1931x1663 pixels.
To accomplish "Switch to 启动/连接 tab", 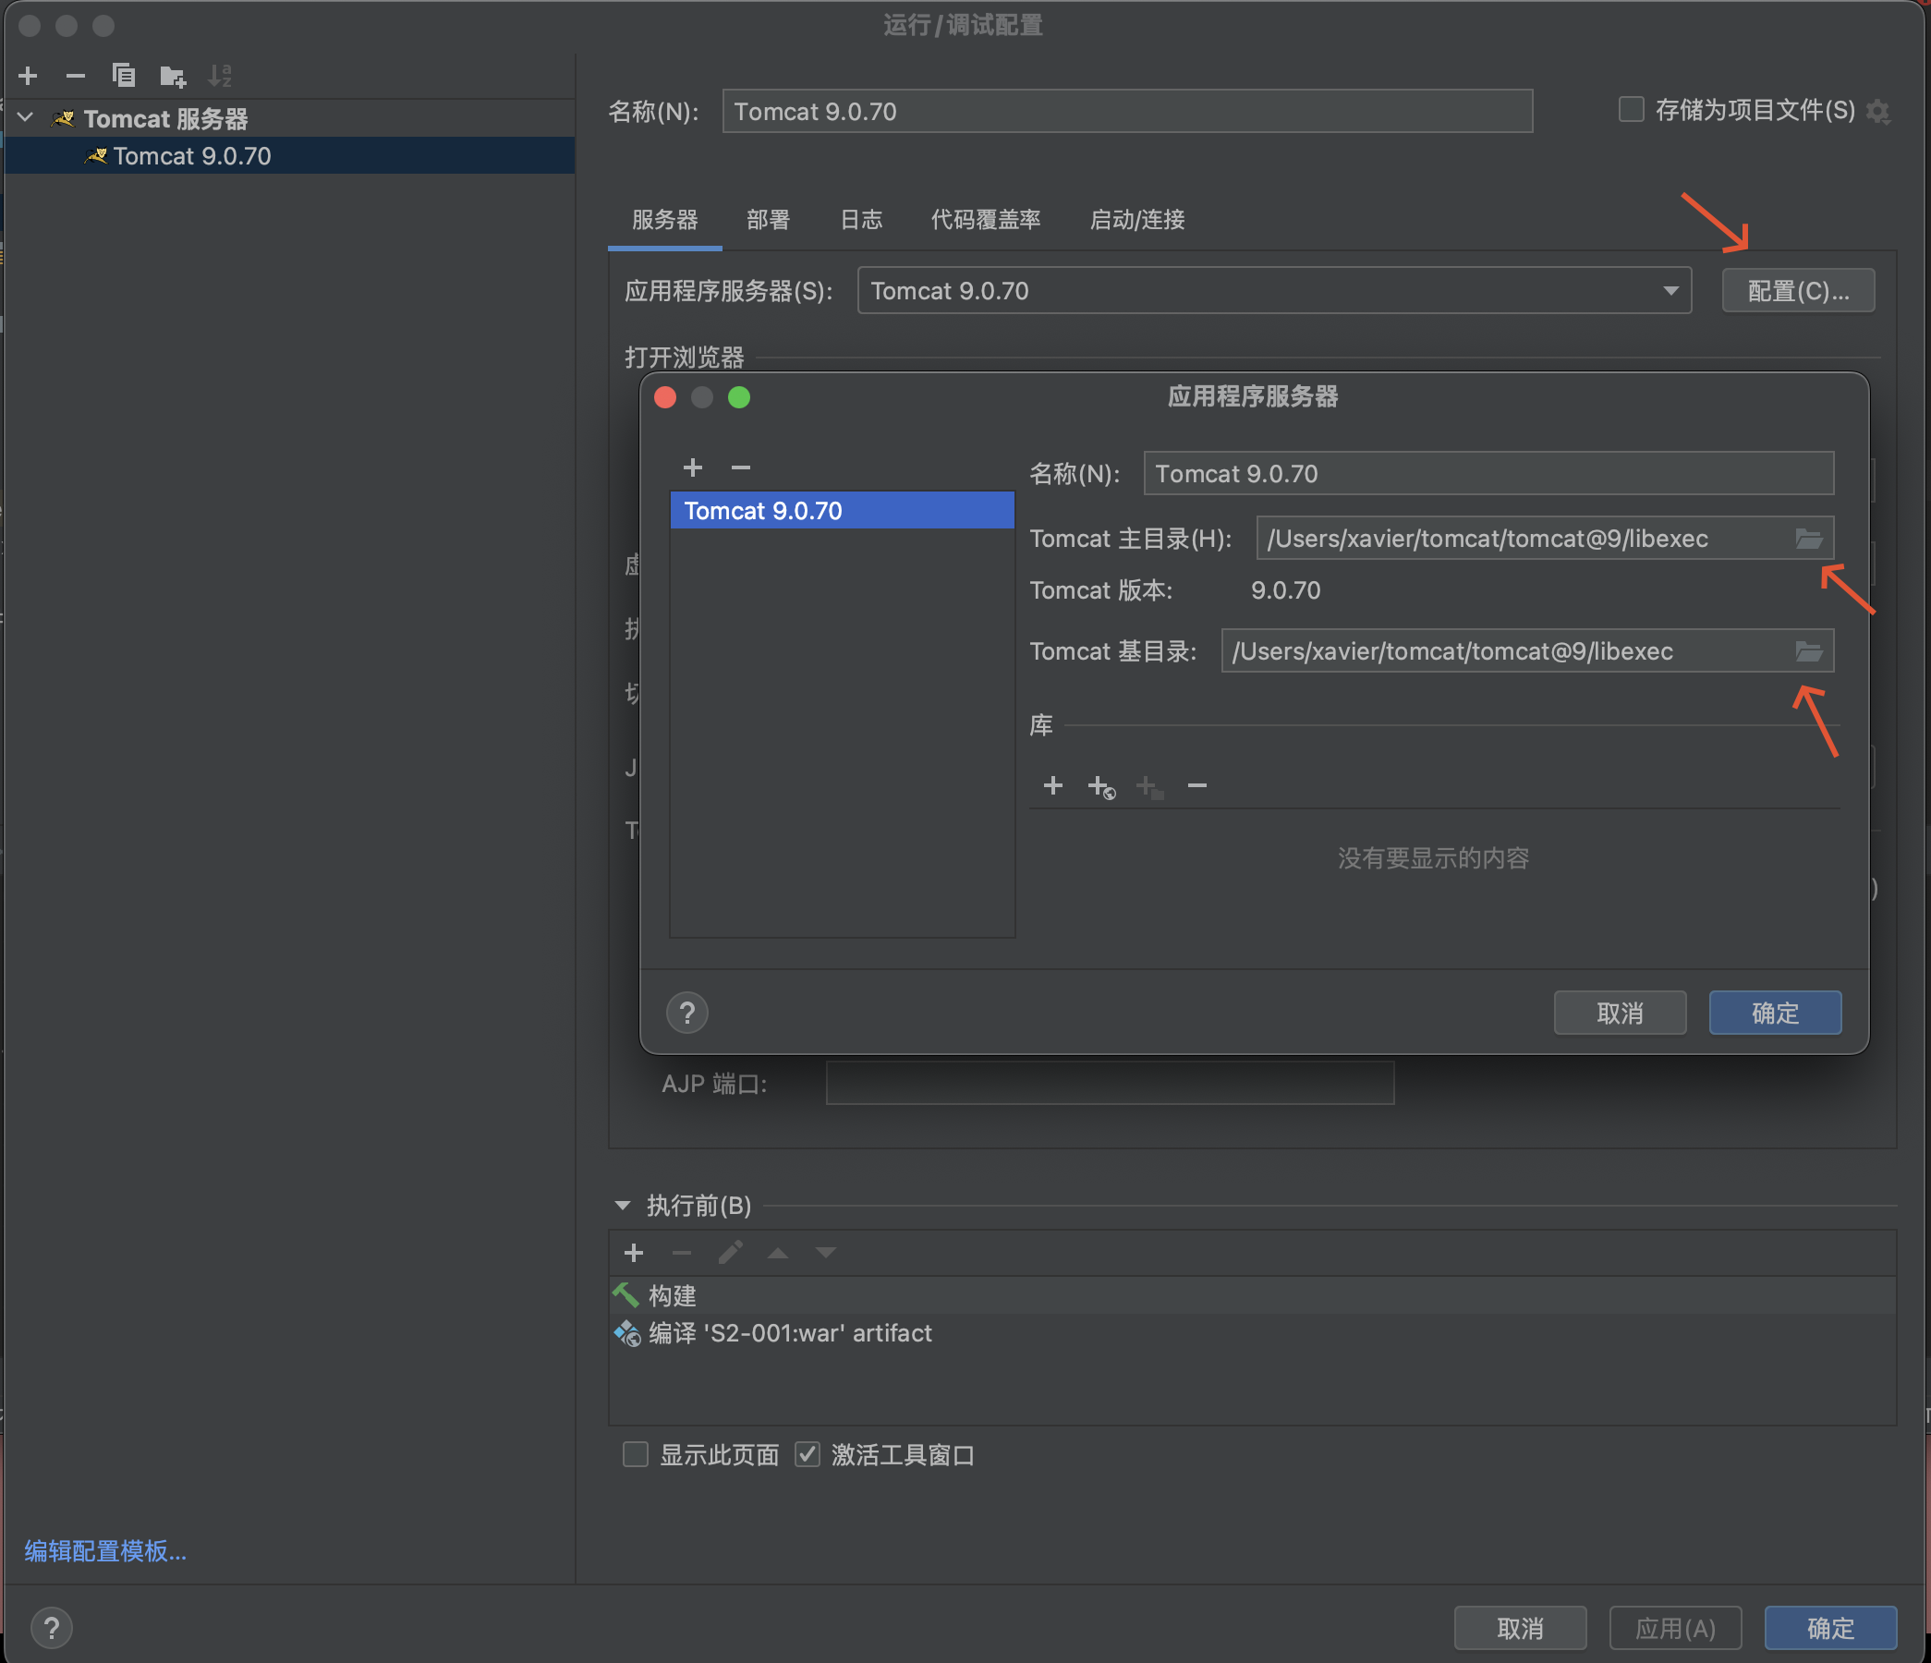I will click(1137, 220).
